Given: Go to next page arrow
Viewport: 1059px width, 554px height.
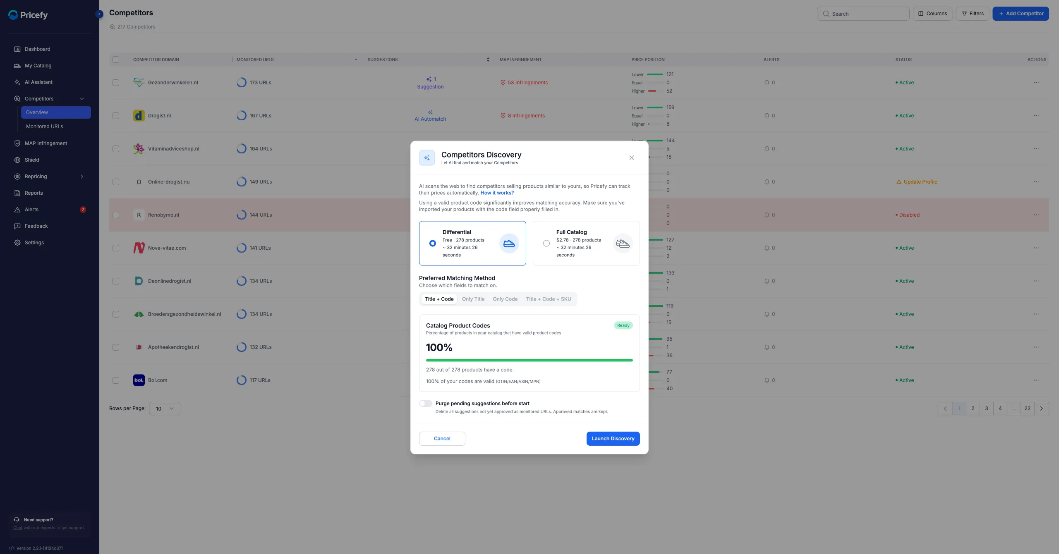Looking at the screenshot, I should tap(1041, 408).
